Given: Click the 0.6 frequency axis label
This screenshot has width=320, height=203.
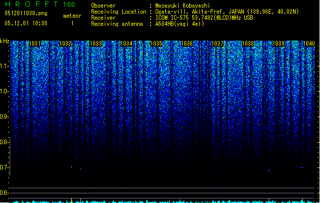Looking at the screenshot, I should coord(4,193).
